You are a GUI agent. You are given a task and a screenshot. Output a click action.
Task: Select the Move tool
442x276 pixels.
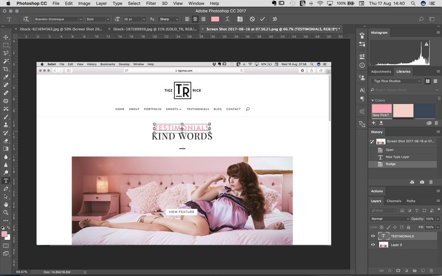coord(6,38)
